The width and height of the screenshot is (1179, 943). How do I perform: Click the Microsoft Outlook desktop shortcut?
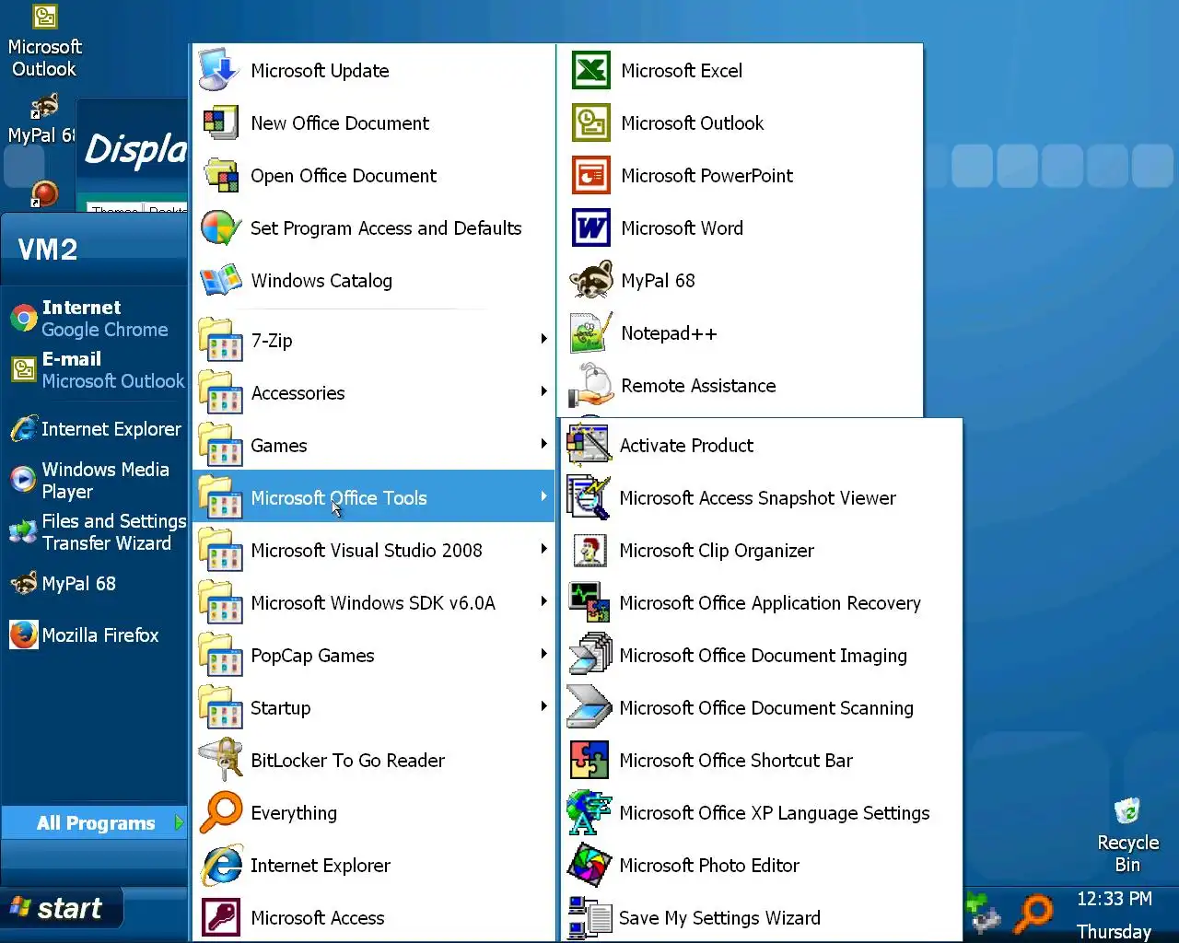pos(44,41)
